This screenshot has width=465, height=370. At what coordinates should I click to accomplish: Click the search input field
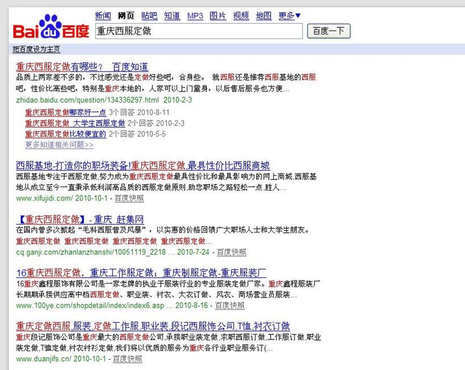coord(199,31)
